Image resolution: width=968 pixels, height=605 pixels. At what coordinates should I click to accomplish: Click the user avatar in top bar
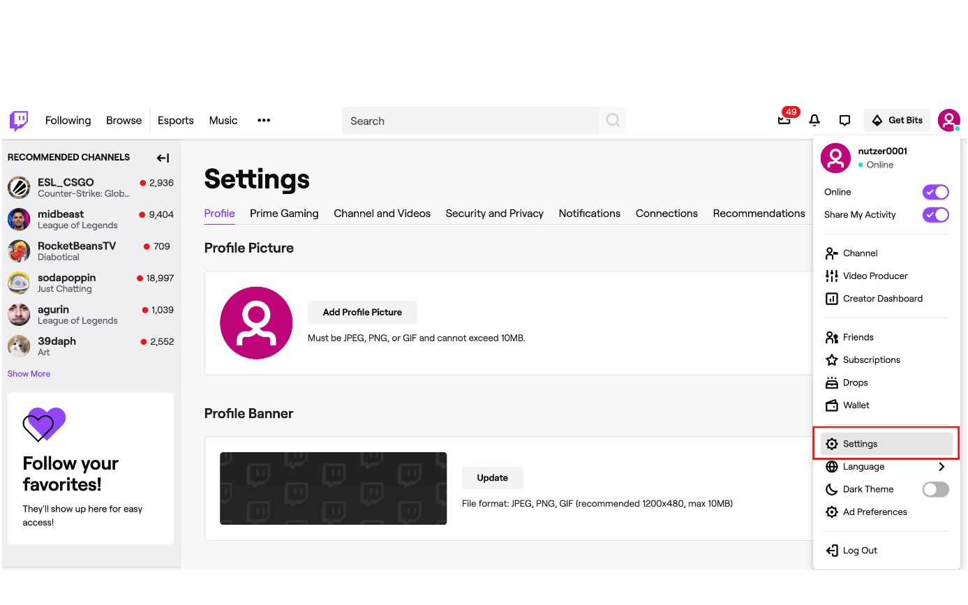click(x=948, y=120)
